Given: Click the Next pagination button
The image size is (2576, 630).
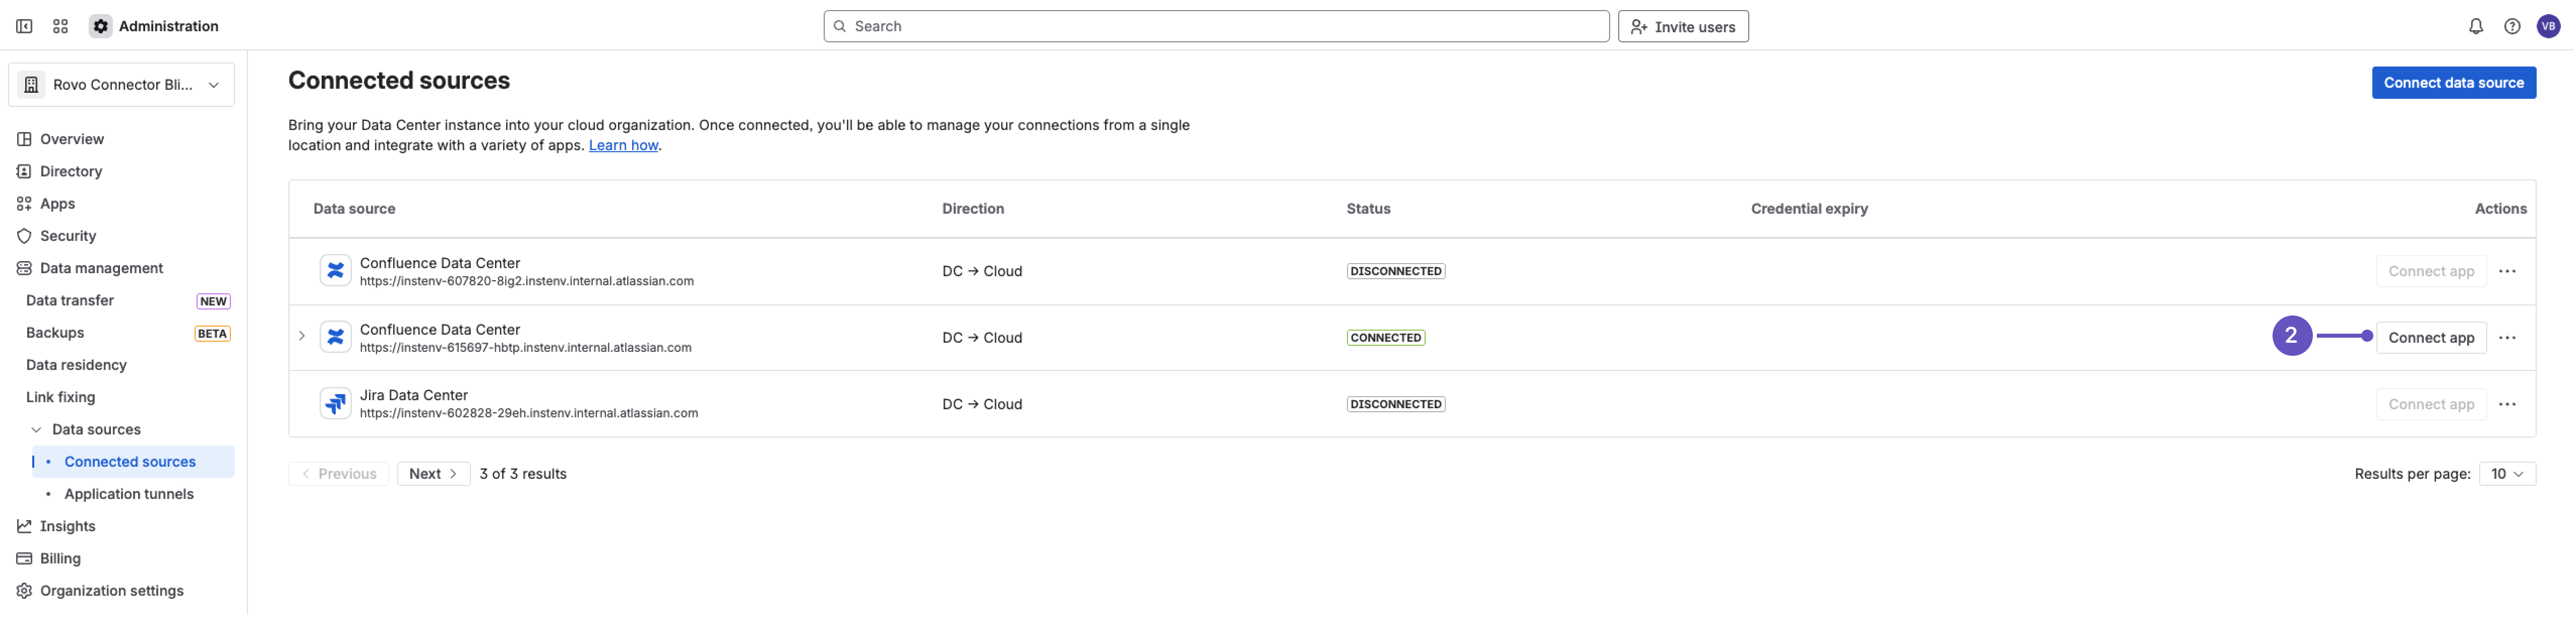Looking at the screenshot, I should (x=432, y=473).
